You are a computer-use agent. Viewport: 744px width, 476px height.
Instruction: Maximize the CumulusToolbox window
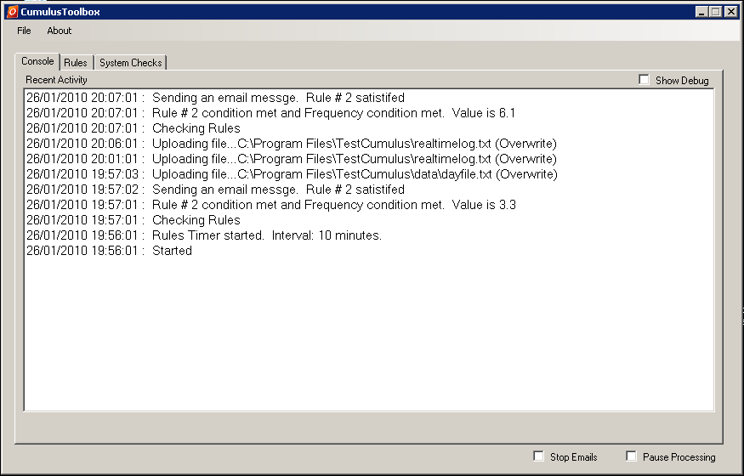click(715, 12)
